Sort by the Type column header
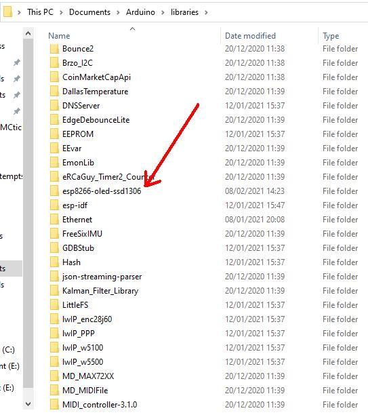This screenshot has height=417, width=368. coord(331,36)
